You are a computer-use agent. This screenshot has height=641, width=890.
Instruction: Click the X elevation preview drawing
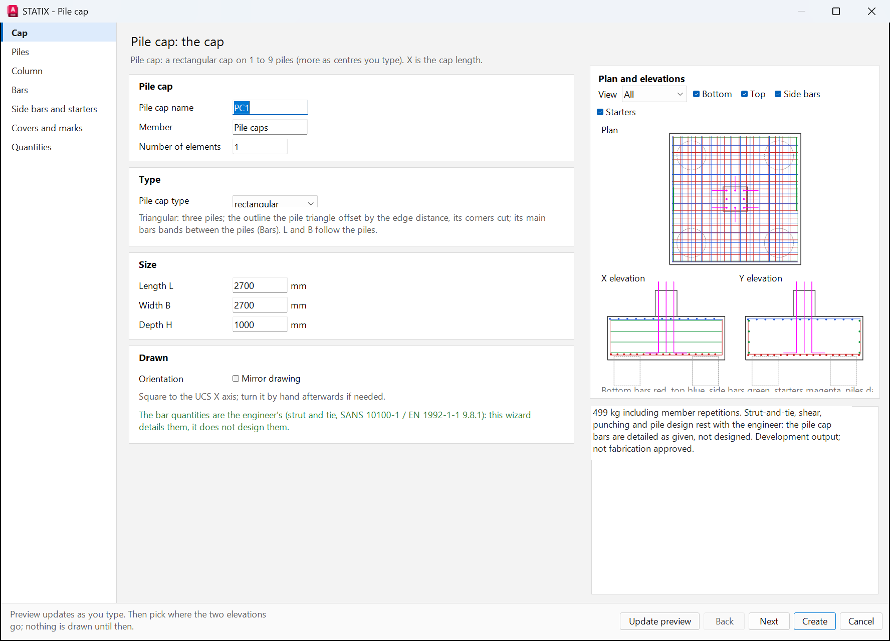[x=666, y=334]
